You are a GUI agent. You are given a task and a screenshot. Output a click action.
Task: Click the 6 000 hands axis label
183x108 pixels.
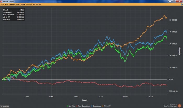click(x=76, y=97)
